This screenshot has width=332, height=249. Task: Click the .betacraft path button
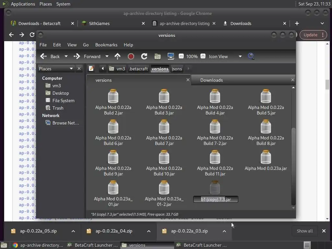[138, 69]
